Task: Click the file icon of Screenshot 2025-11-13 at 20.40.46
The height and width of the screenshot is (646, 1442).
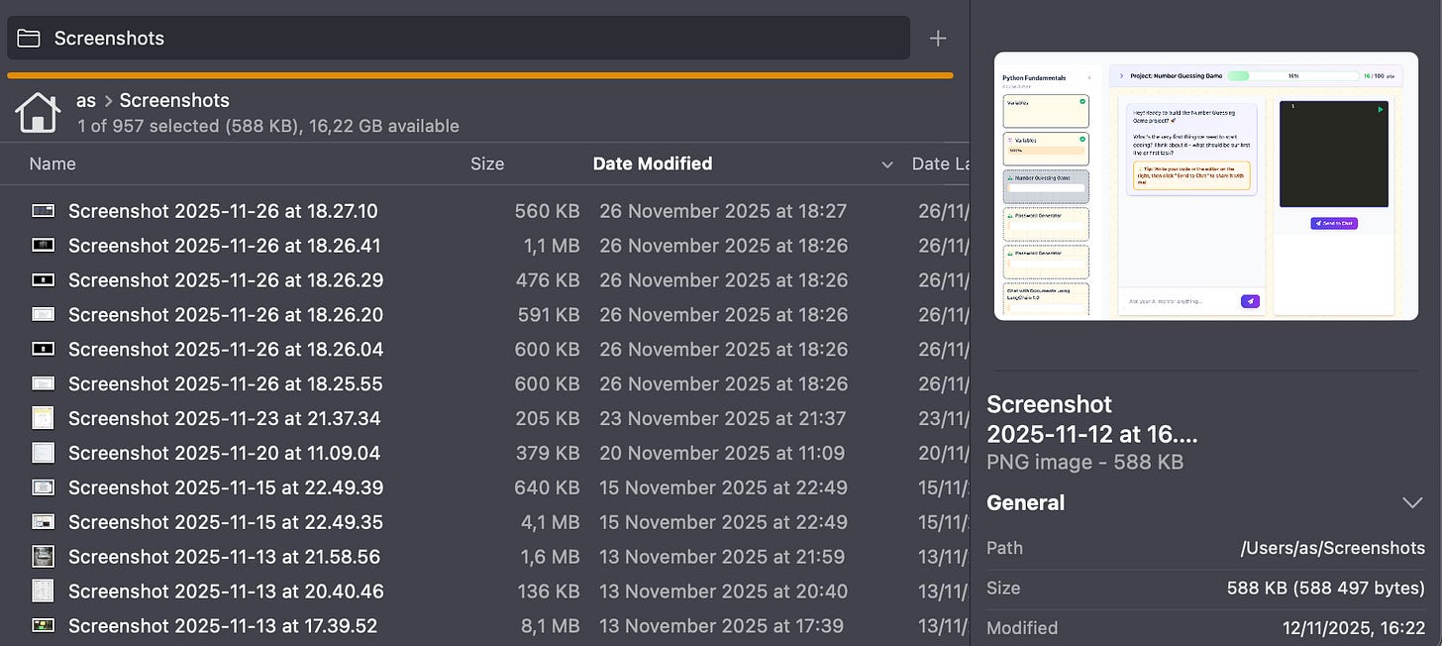Action: pyautogui.click(x=43, y=592)
